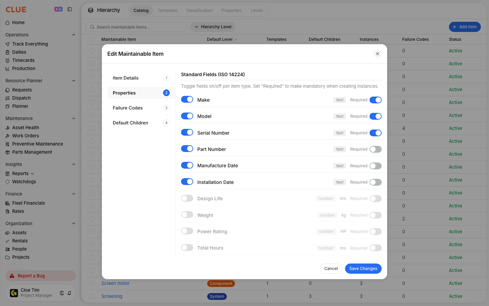Image resolution: width=489 pixels, height=306 pixels.
Task: Open the People icon in sidebar
Action: (x=7, y=249)
